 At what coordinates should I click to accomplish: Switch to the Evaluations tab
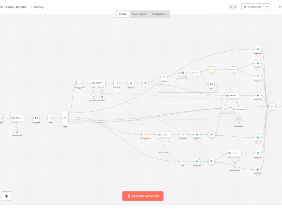[159, 14]
